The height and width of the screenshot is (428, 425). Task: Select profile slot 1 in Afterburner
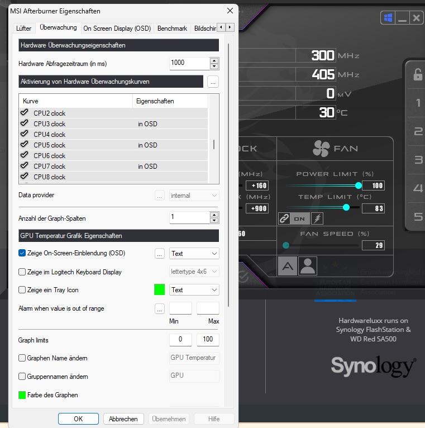click(x=417, y=103)
